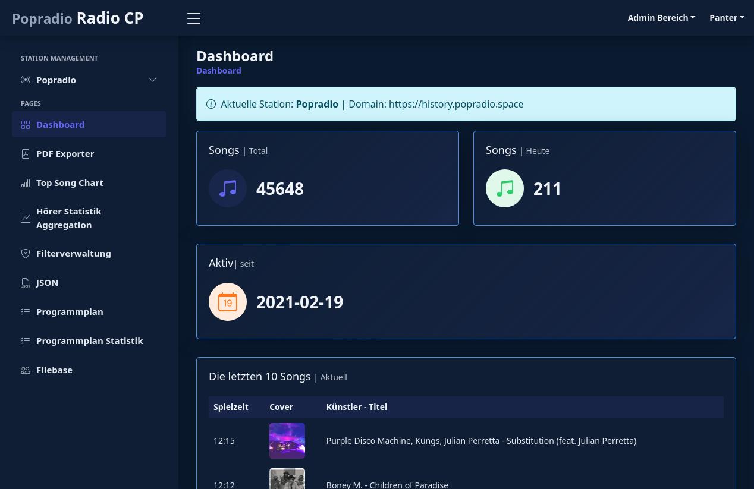The image size is (754, 489).
Task: Open Programmplan using its list icon
Action: (x=26, y=311)
